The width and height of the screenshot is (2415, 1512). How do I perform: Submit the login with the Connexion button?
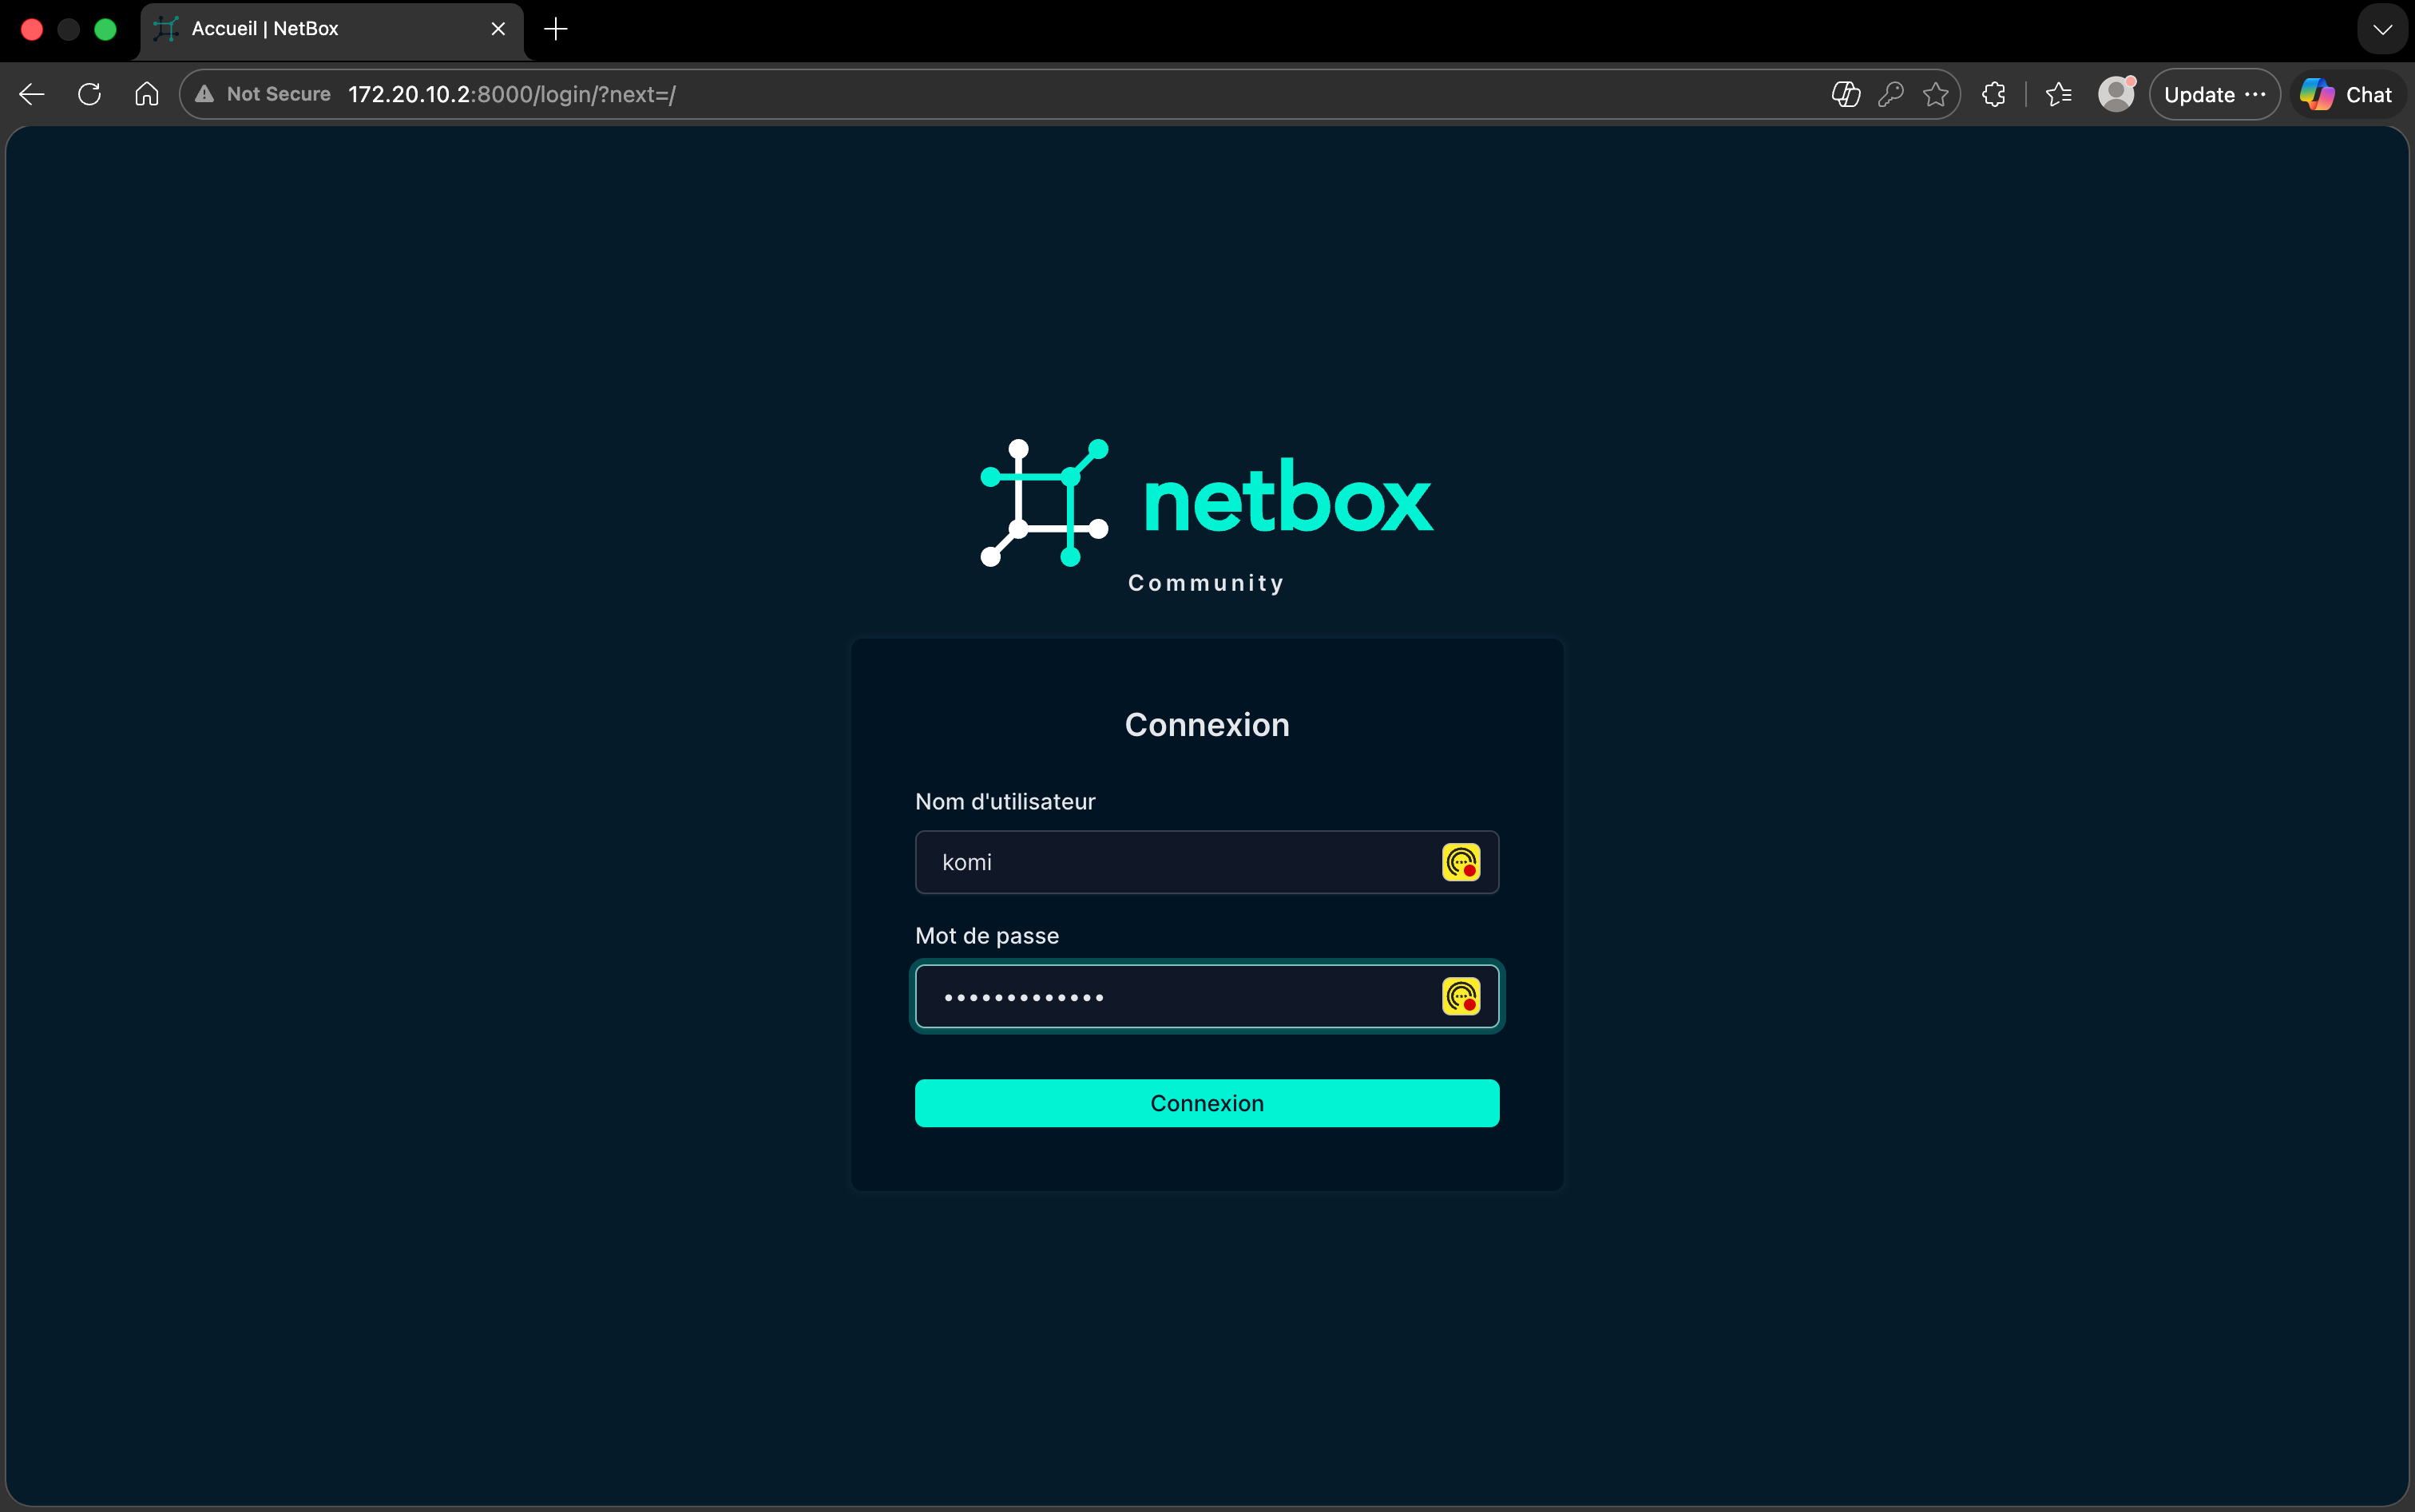click(x=1207, y=1103)
